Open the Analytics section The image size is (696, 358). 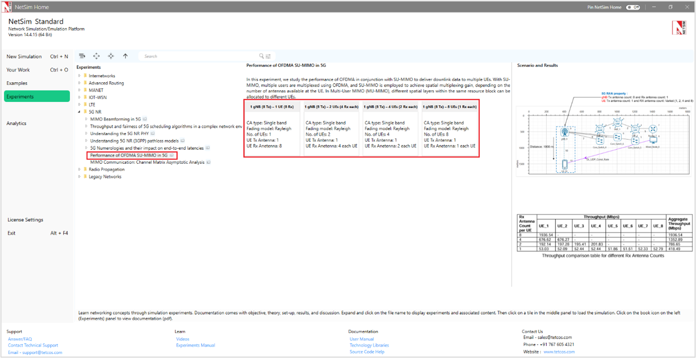pyautogui.click(x=17, y=124)
